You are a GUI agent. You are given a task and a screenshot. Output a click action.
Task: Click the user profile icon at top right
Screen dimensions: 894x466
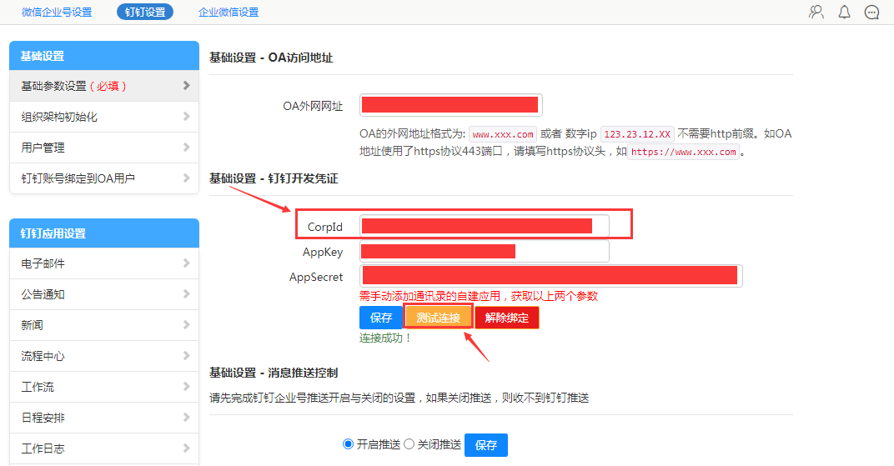[816, 12]
